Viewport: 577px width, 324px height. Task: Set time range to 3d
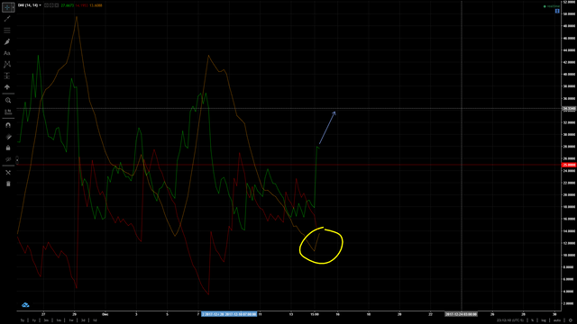(83, 320)
